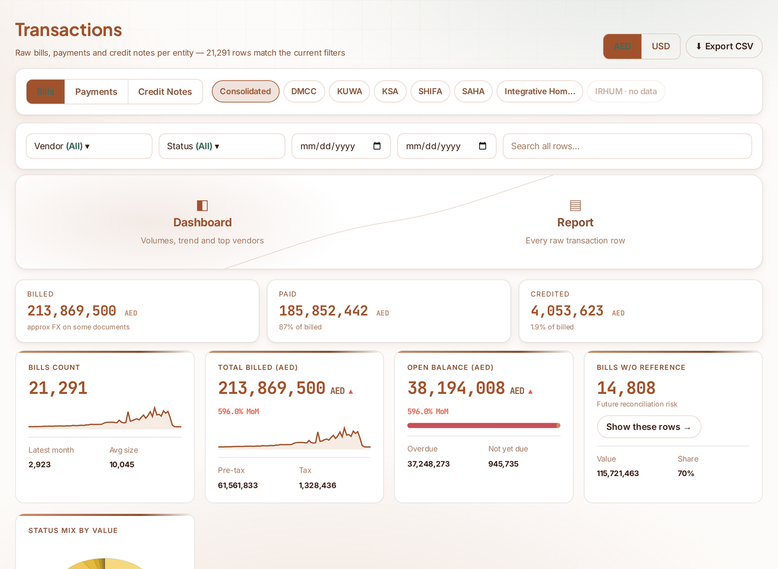Click Show these rows button
Viewport: 778px width, 569px height.
coord(649,427)
